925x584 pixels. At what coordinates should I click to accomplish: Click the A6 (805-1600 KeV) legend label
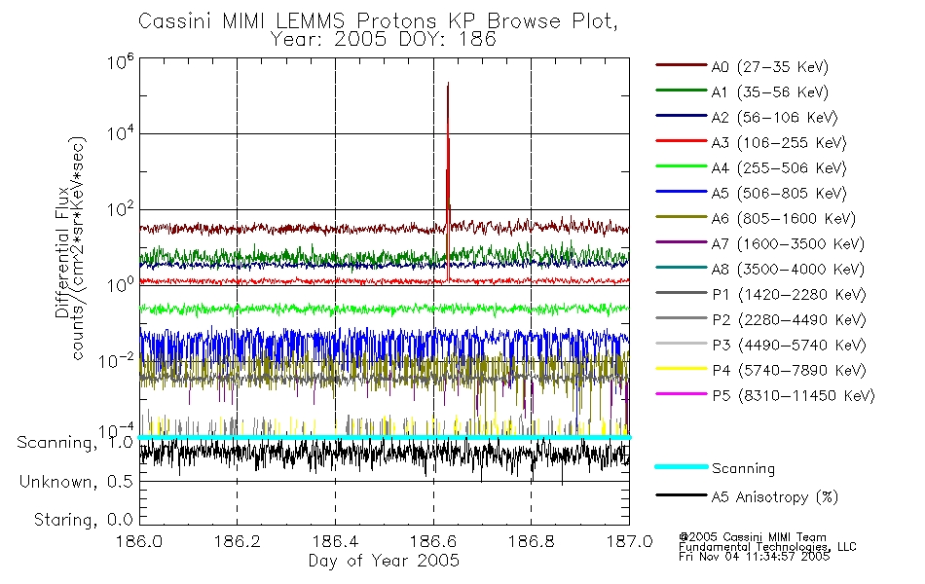tap(784, 219)
